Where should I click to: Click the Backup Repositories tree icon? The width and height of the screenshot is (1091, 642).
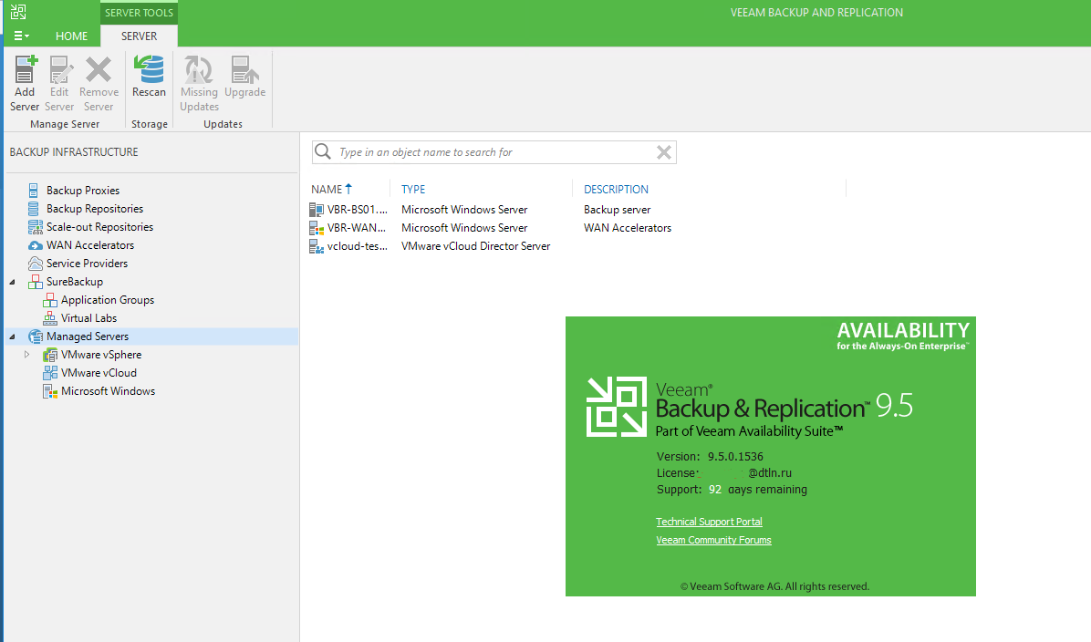[x=34, y=209]
